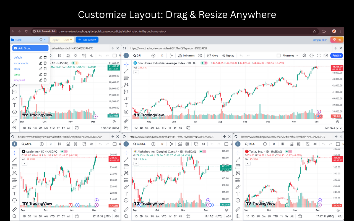Click the Publish button in DJI chart
This screenshot has width=354, height=221.
click(x=337, y=56)
